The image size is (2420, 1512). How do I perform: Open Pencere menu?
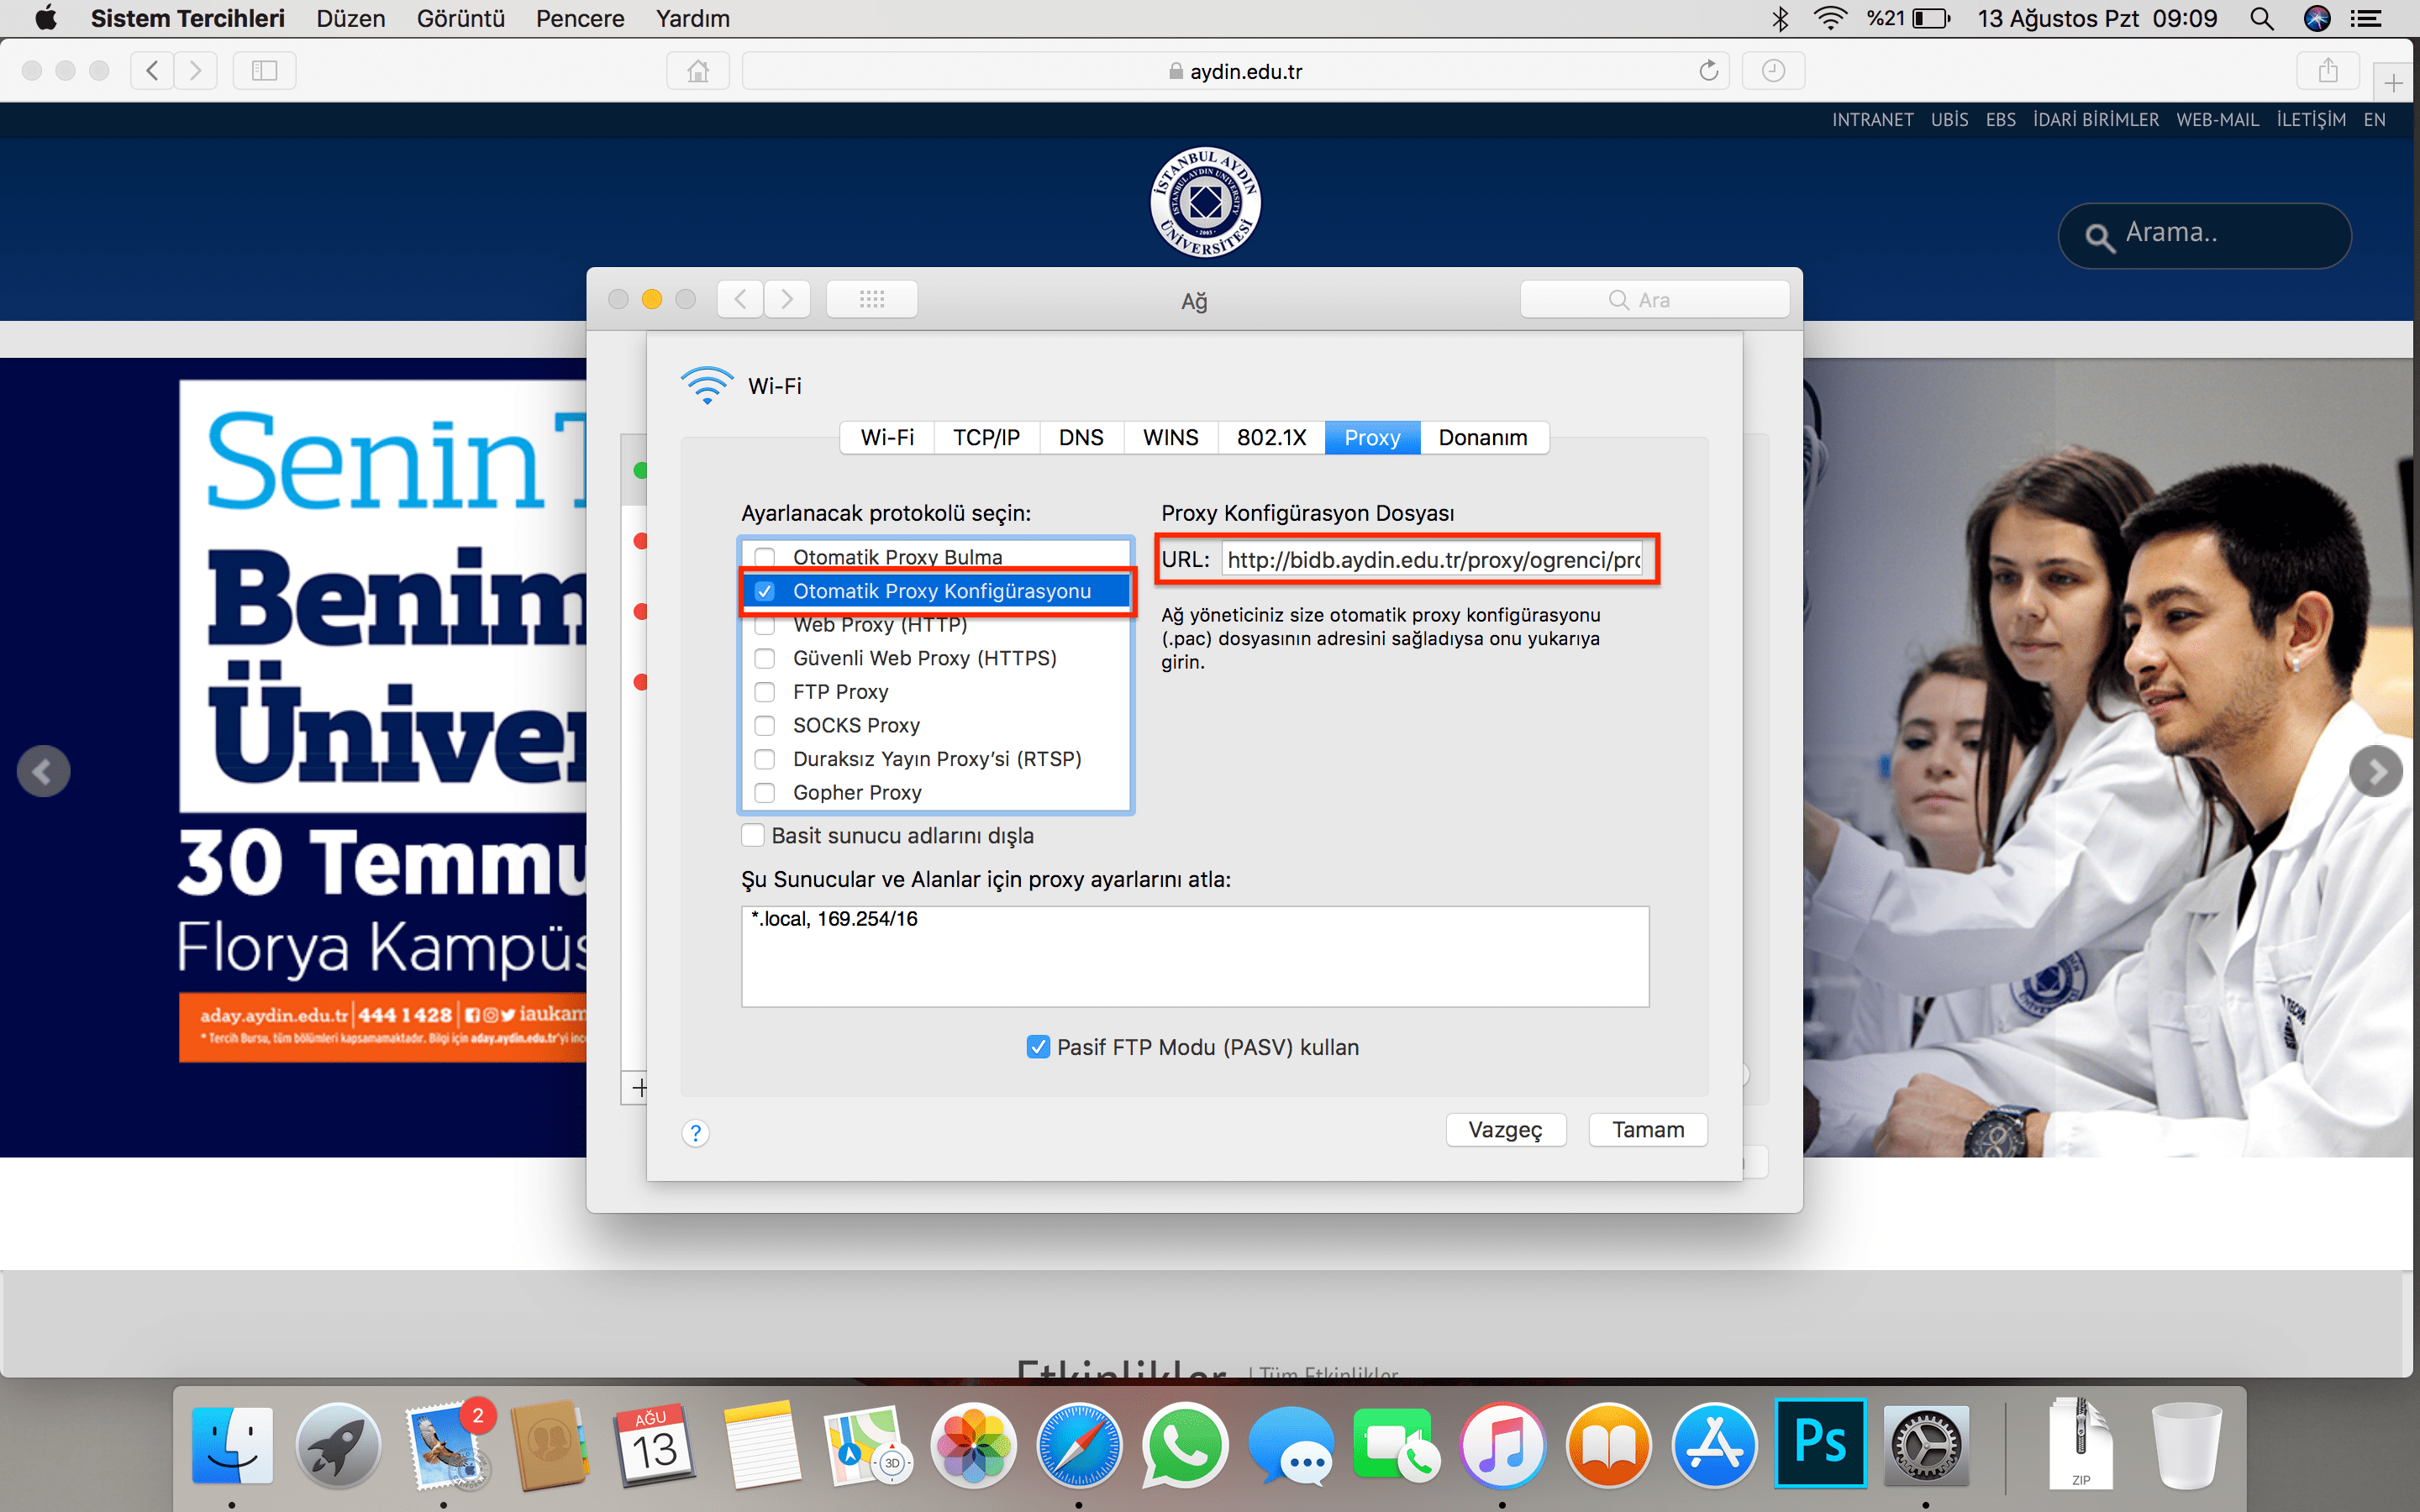pyautogui.click(x=580, y=19)
